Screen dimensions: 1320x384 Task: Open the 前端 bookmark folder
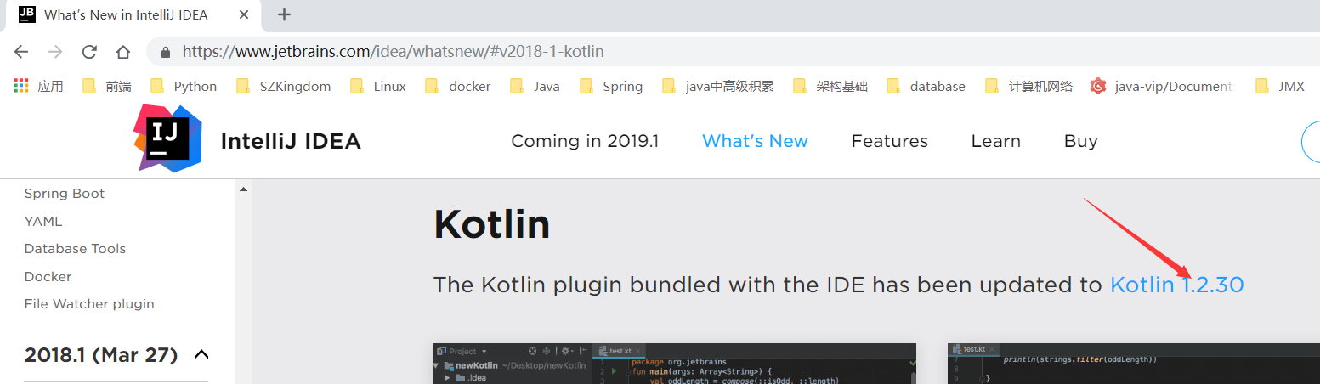point(106,86)
